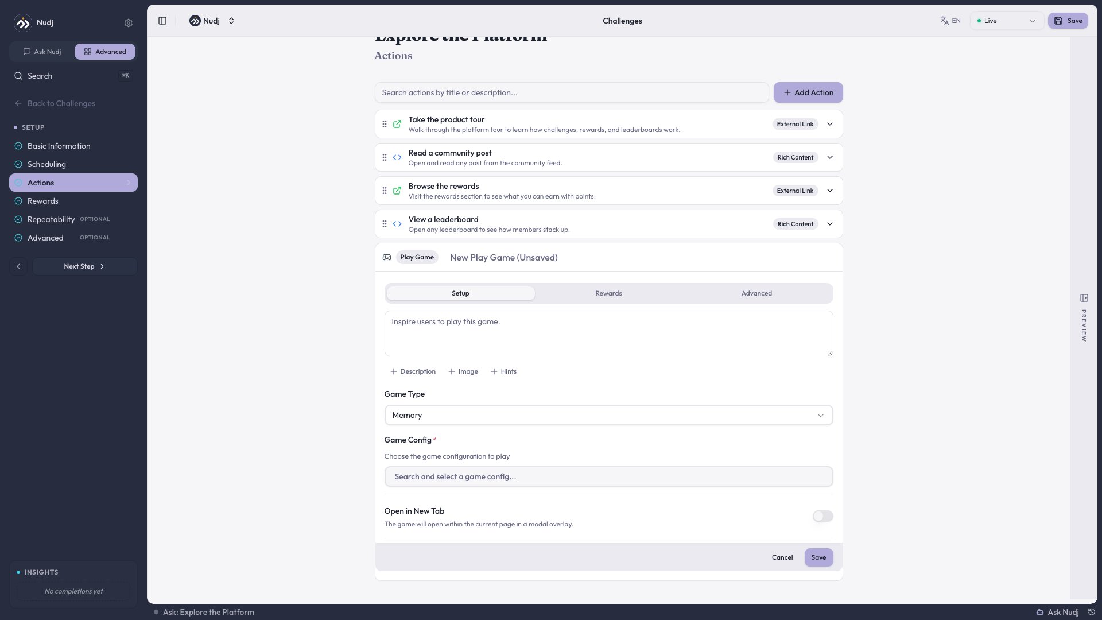Open Scheduling step in sidebar
Viewport: 1102px width, 620px height.
[73, 164]
